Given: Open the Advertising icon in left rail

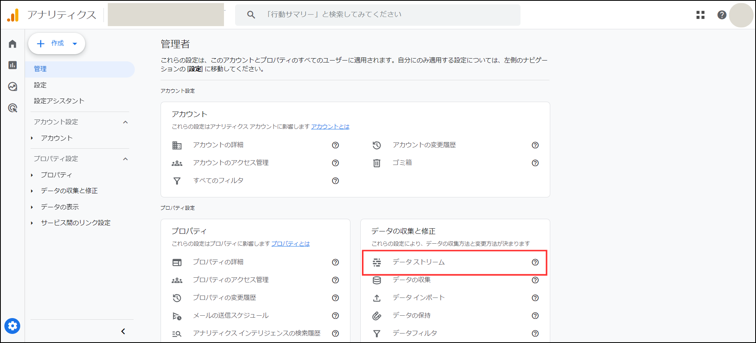Looking at the screenshot, I should coord(12,108).
